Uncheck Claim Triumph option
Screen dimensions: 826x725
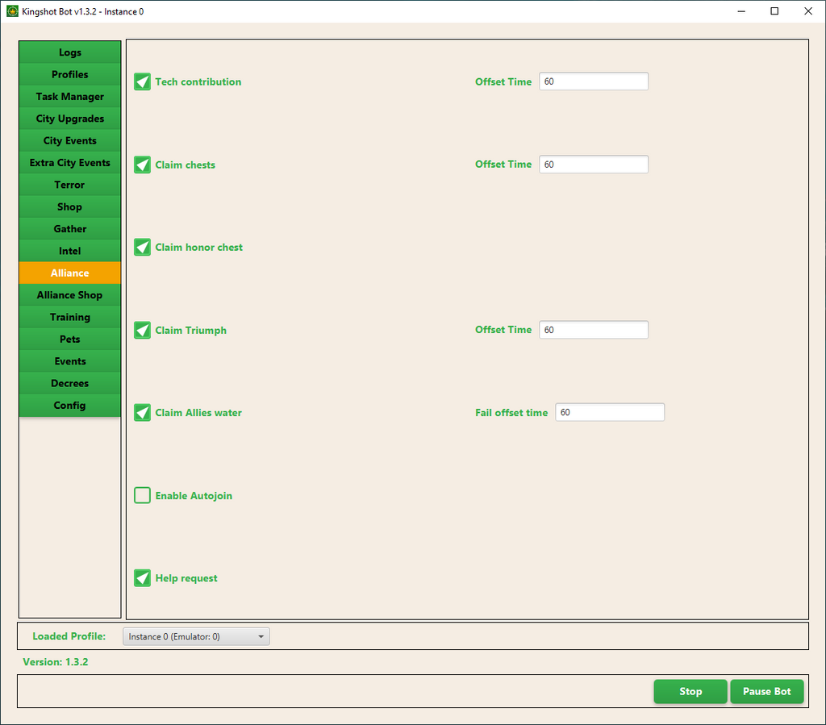pos(143,330)
